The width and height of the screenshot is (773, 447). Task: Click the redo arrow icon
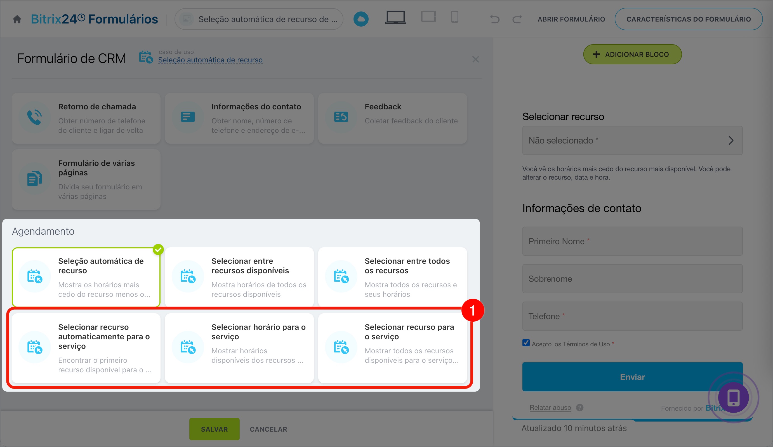click(x=517, y=19)
